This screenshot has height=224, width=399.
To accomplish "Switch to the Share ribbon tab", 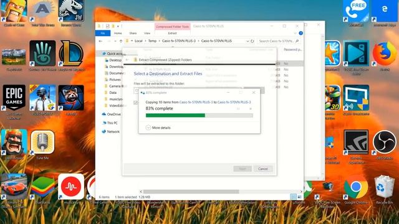I will [x=133, y=33].
